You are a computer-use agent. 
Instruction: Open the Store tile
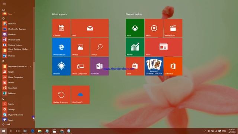point(135,66)
